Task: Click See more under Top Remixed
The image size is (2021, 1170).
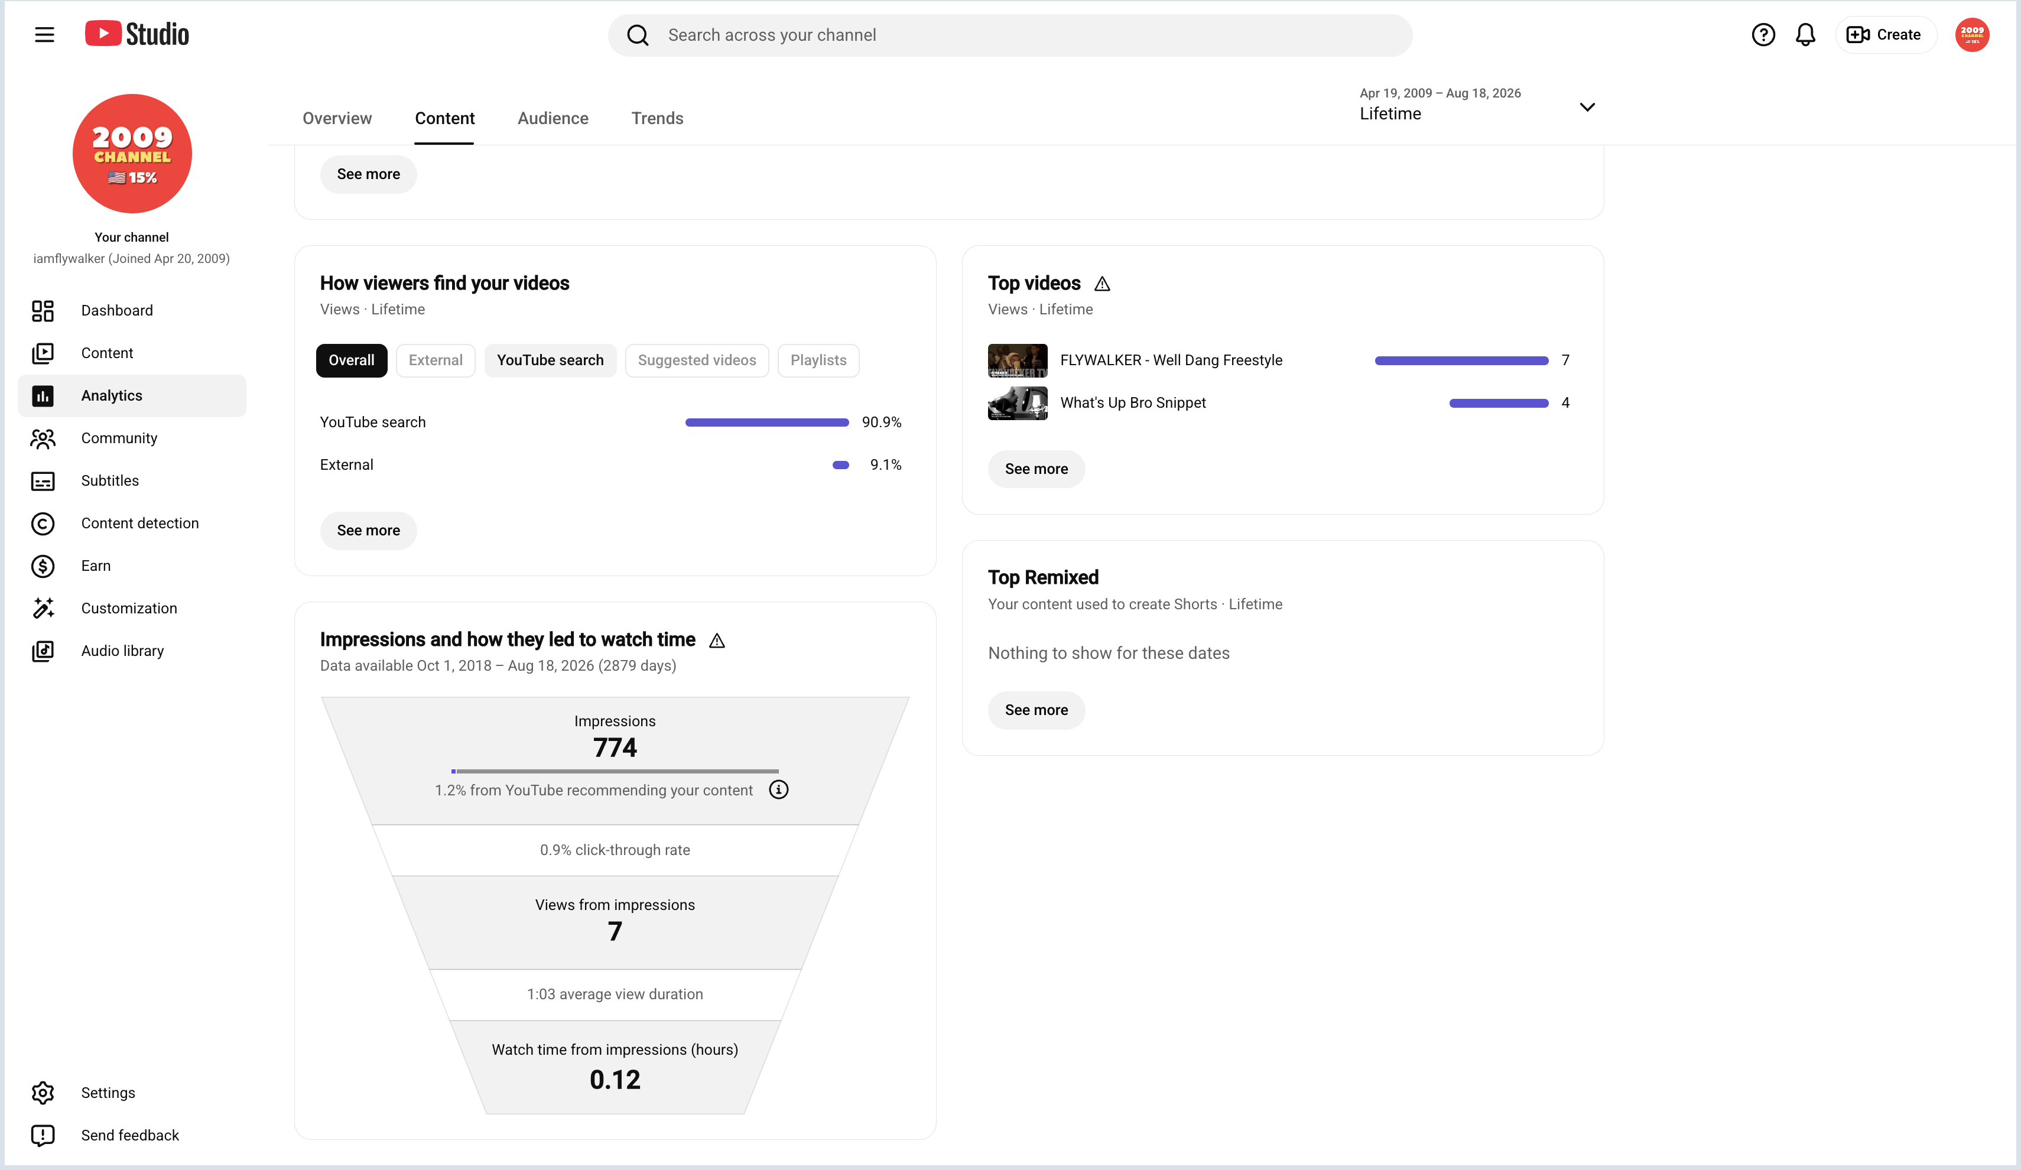Action: 1036,710
